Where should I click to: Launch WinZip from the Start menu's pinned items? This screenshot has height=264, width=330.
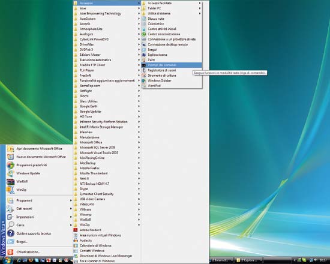(40, 190)
